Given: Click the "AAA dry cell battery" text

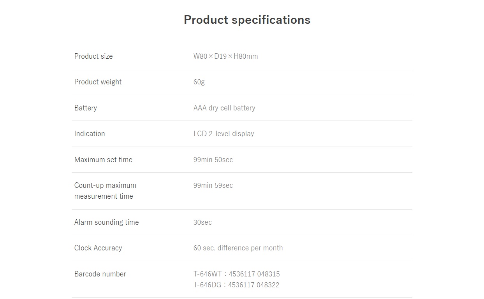Looking at the screenshot, I should (224, 108).
